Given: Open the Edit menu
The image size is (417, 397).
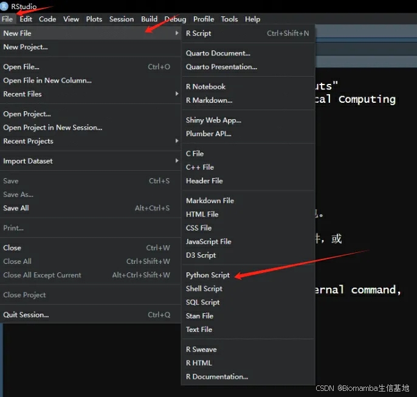Looking at the screenshot, I should tap(26, 19).
